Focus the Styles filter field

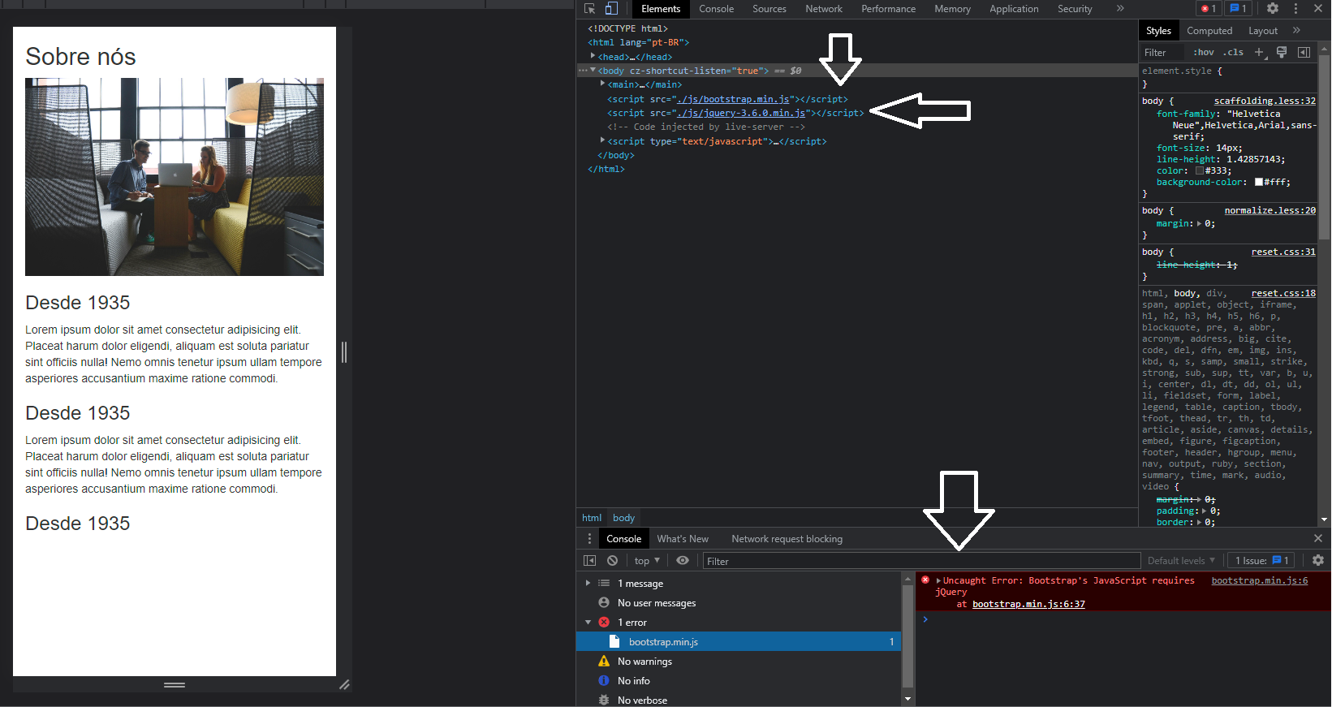point(1163,53)
